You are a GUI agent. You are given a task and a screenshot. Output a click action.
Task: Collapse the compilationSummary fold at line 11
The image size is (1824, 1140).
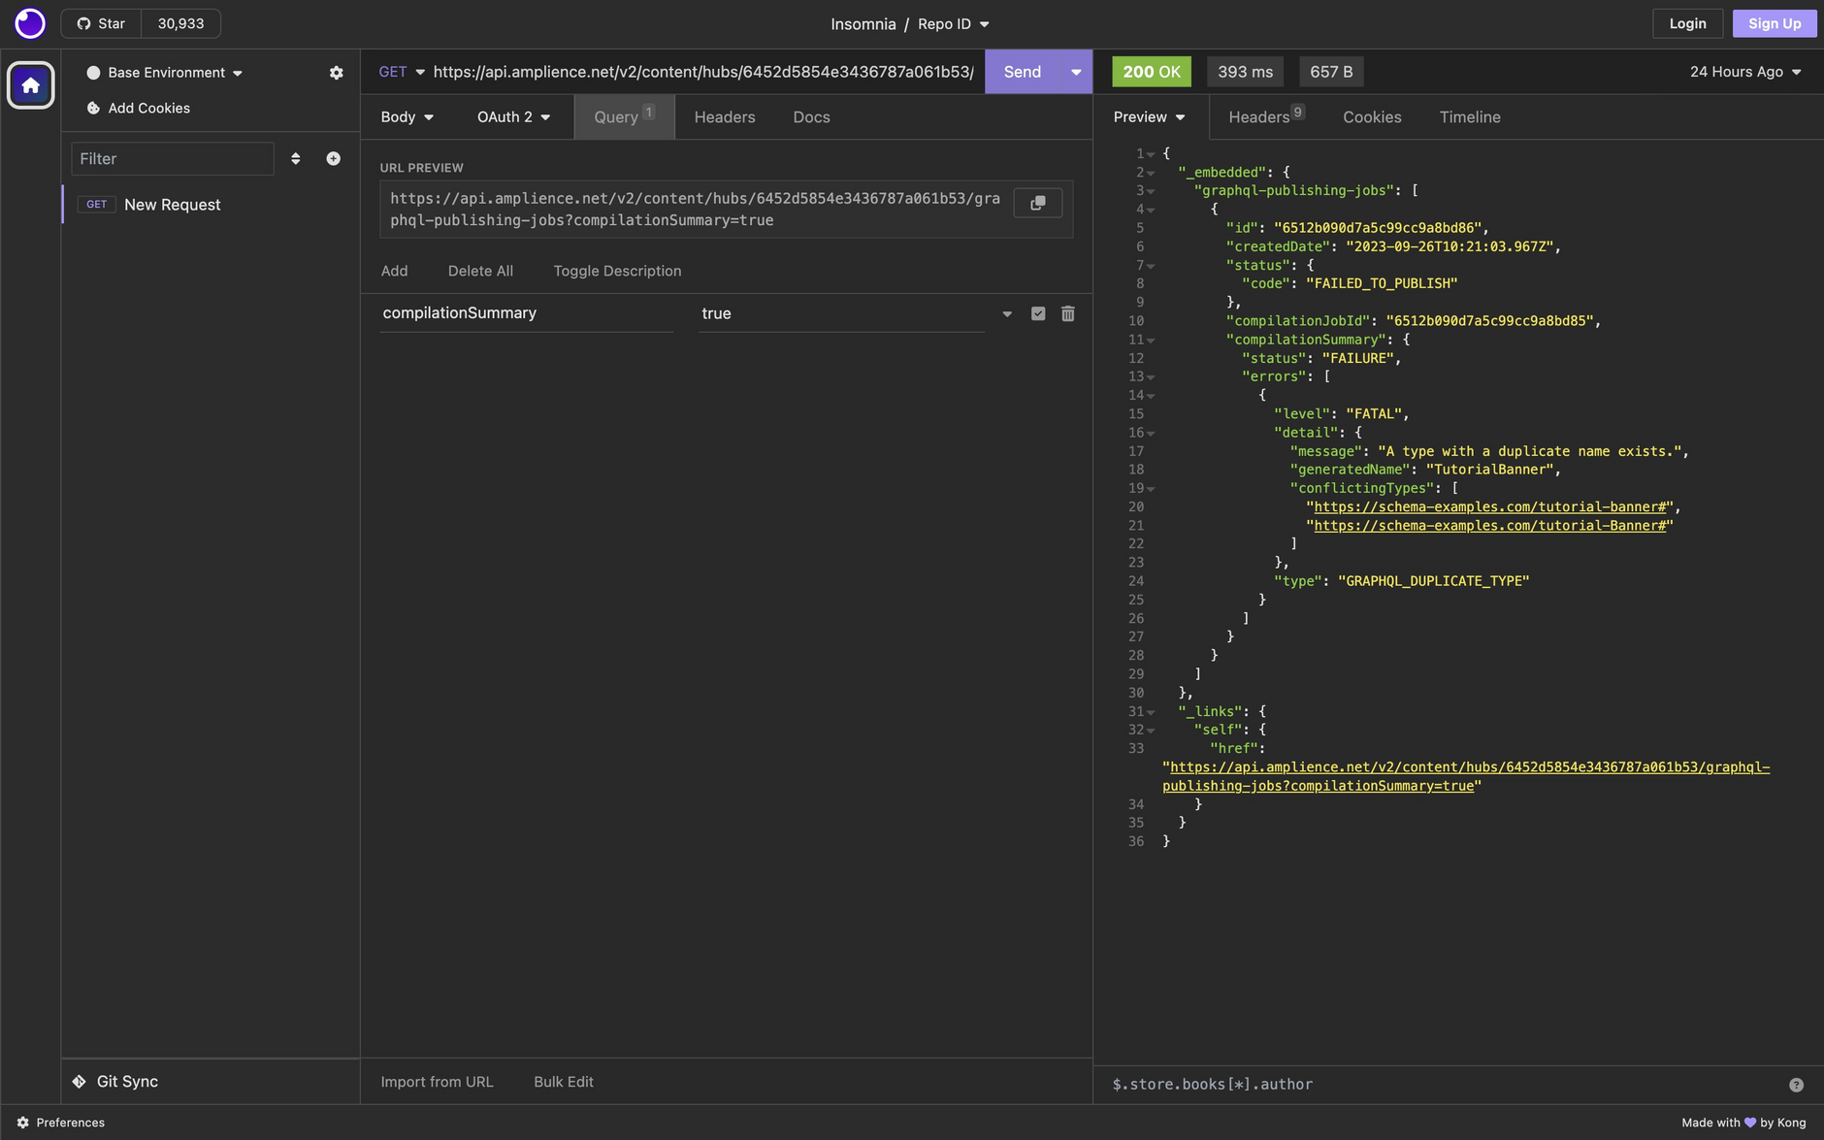(1151, 341)
